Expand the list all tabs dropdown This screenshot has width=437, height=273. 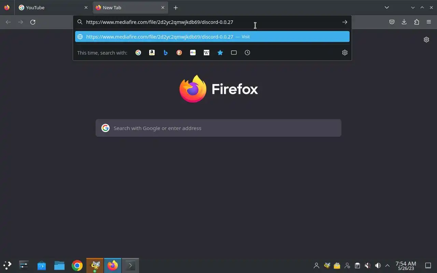387,8
